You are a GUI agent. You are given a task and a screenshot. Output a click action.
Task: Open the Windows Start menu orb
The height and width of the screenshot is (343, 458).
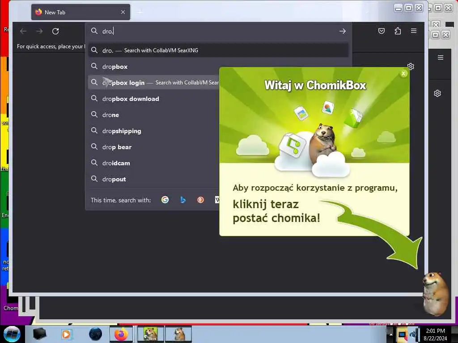click(12, 334)
